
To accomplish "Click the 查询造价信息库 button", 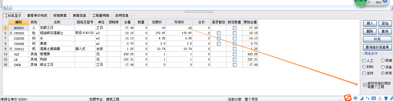I will pyautogui.click(x=377, y=47).
